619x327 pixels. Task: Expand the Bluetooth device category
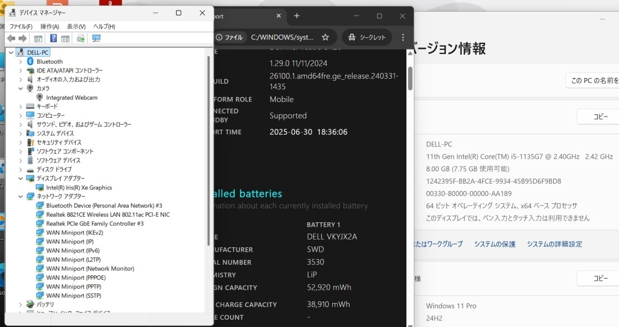(21, 61)
